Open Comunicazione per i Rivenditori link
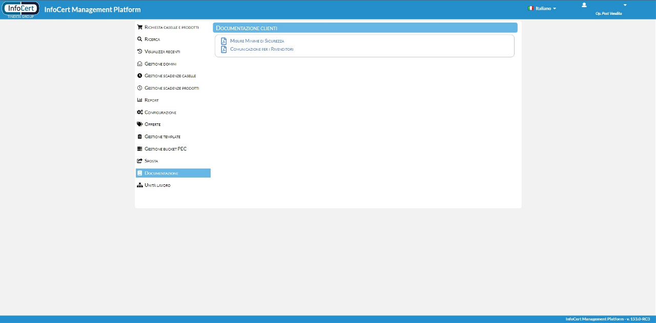 click(x=261, y=49)
